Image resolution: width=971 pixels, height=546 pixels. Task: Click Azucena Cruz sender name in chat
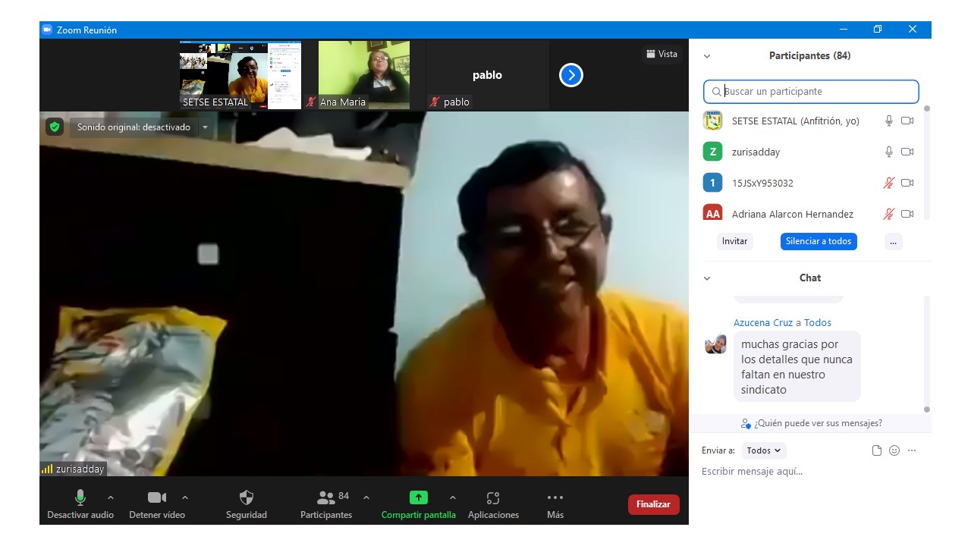(x=763, y=322)
